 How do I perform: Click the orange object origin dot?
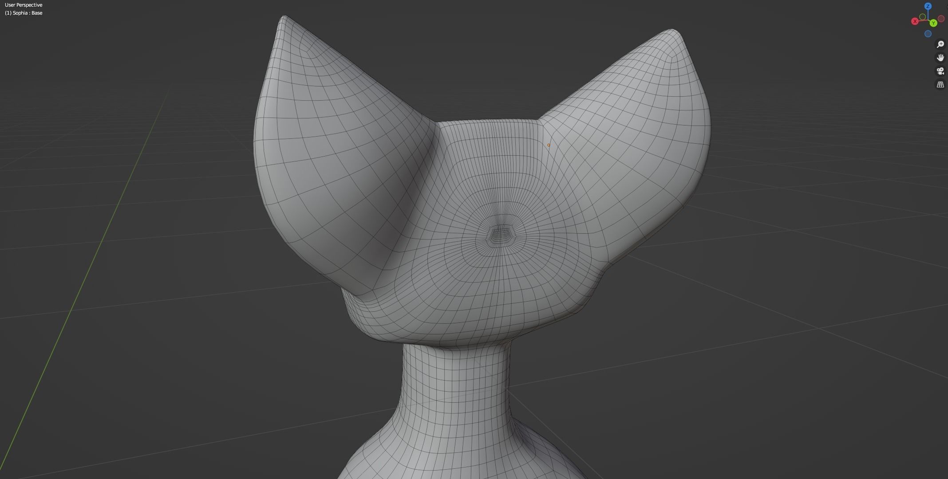pos(549,145)
